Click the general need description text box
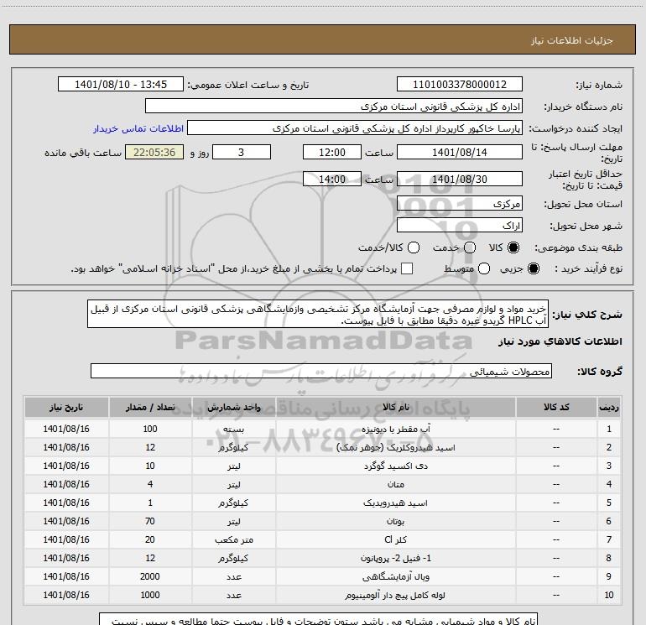 coord(318,315)
